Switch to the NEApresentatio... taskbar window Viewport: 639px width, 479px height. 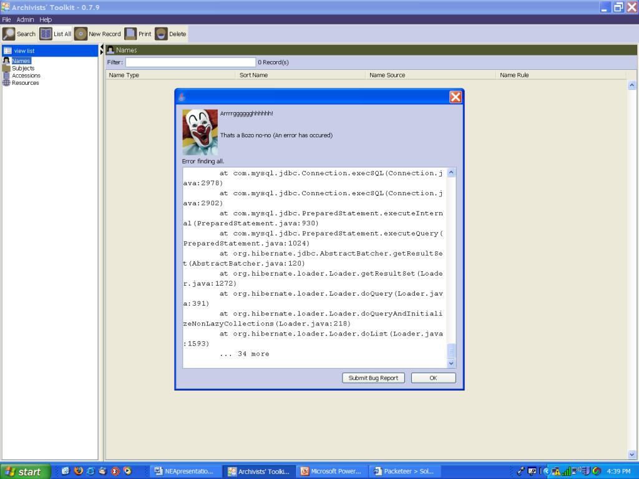point(185,472)
